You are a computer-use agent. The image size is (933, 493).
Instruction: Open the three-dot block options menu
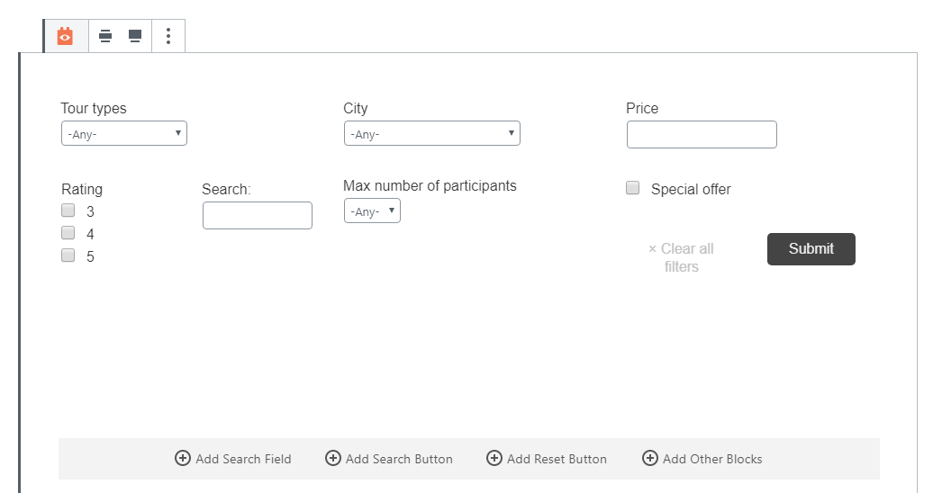tap(168, 36)
